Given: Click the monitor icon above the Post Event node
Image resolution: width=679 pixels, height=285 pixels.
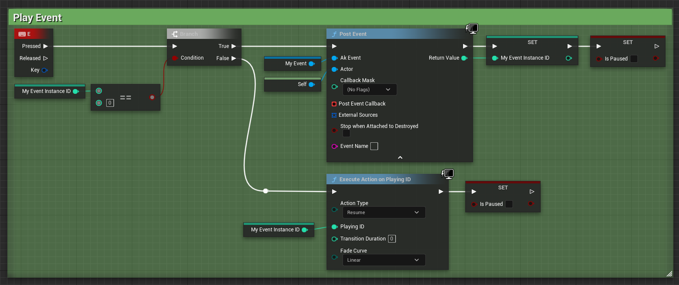Looking at the screenshot, I should point(472,28).
